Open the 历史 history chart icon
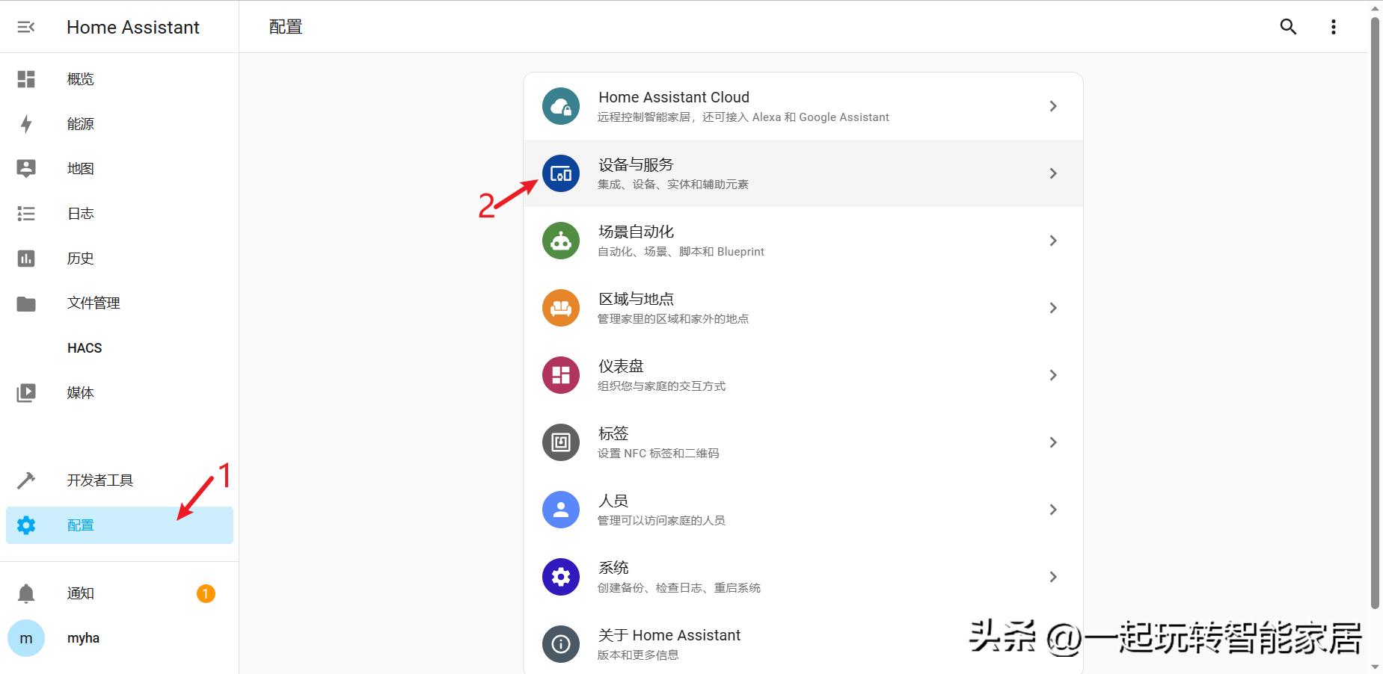 tap(26, 258)
